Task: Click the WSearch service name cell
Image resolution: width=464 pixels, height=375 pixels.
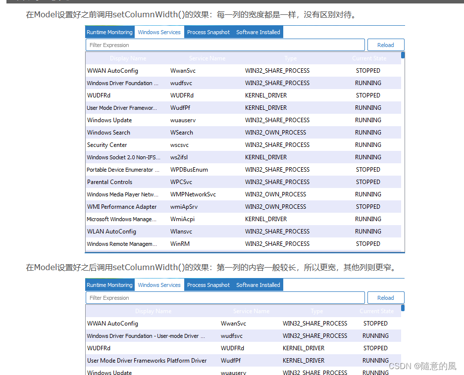Action: coord(181,133)
